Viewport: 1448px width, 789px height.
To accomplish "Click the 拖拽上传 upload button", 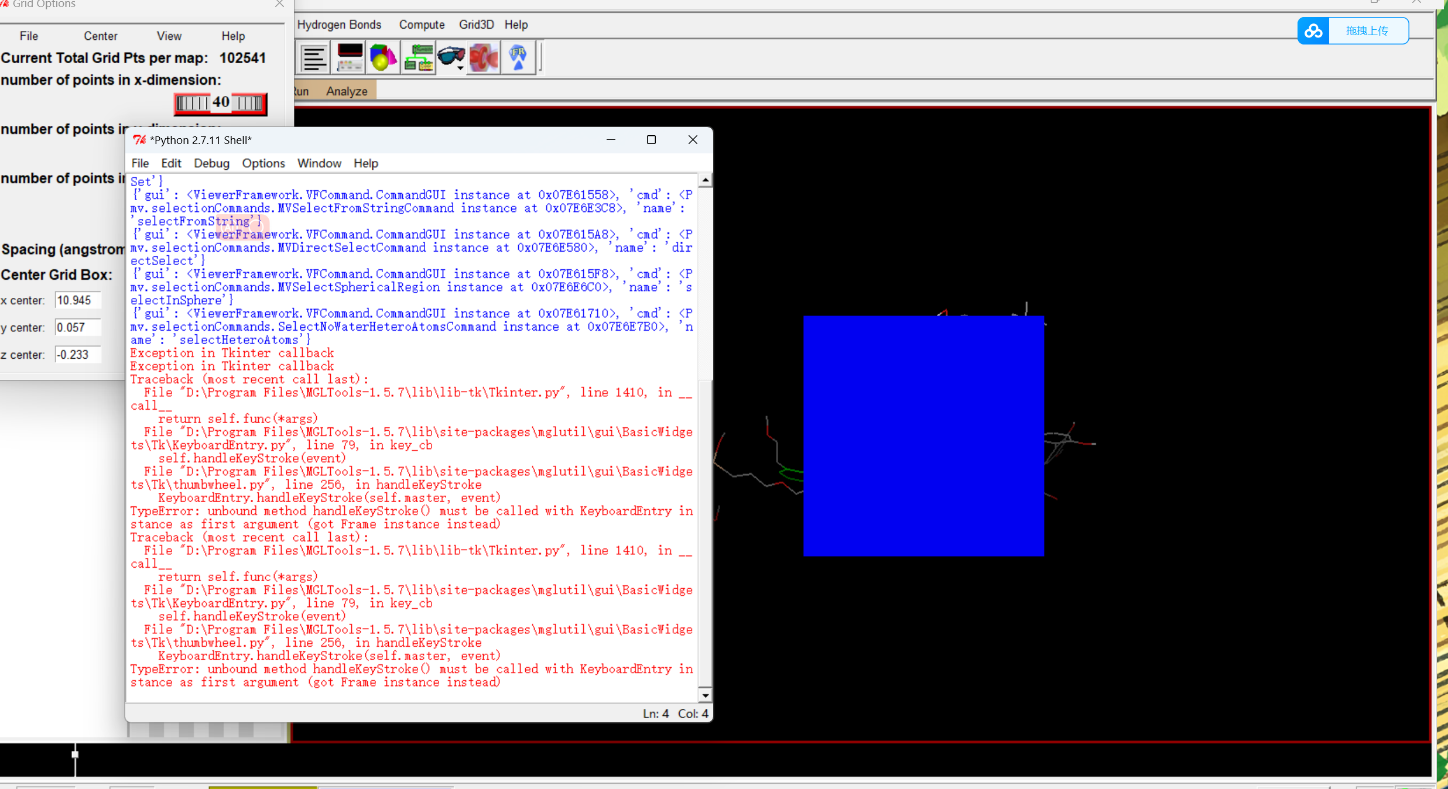I will [x=1367, y=31].
